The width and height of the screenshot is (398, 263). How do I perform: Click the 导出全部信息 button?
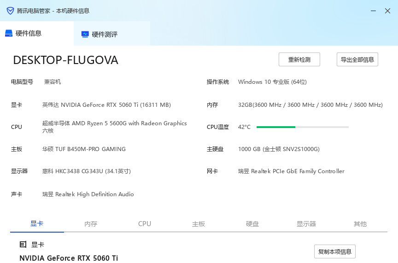[x=357, y=59]
